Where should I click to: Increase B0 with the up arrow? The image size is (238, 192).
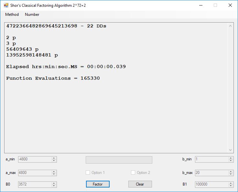click(54, 183)
